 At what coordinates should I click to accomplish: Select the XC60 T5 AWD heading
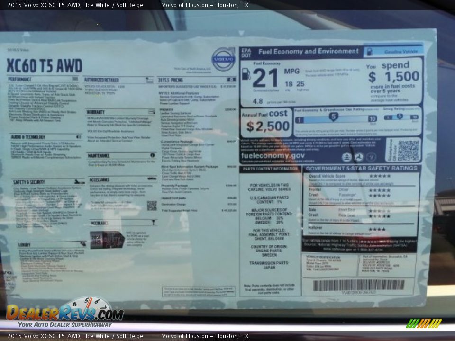tap(45, 66)
